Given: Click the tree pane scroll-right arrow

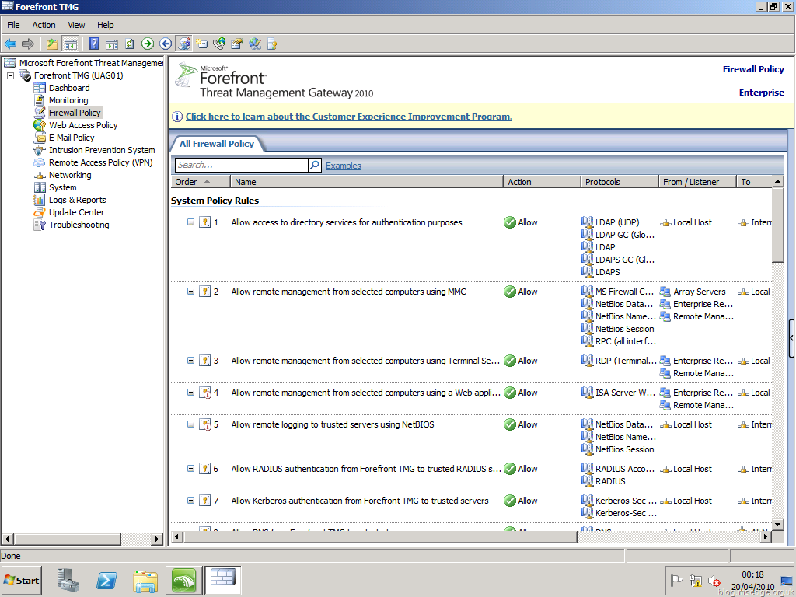Looking at the screenshot, I should click(x=157, y=539).
